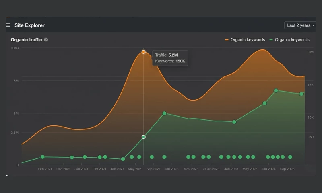Click the Organic traffic chart heading
This screenshot has height=193, width=322.
(26, 40)
